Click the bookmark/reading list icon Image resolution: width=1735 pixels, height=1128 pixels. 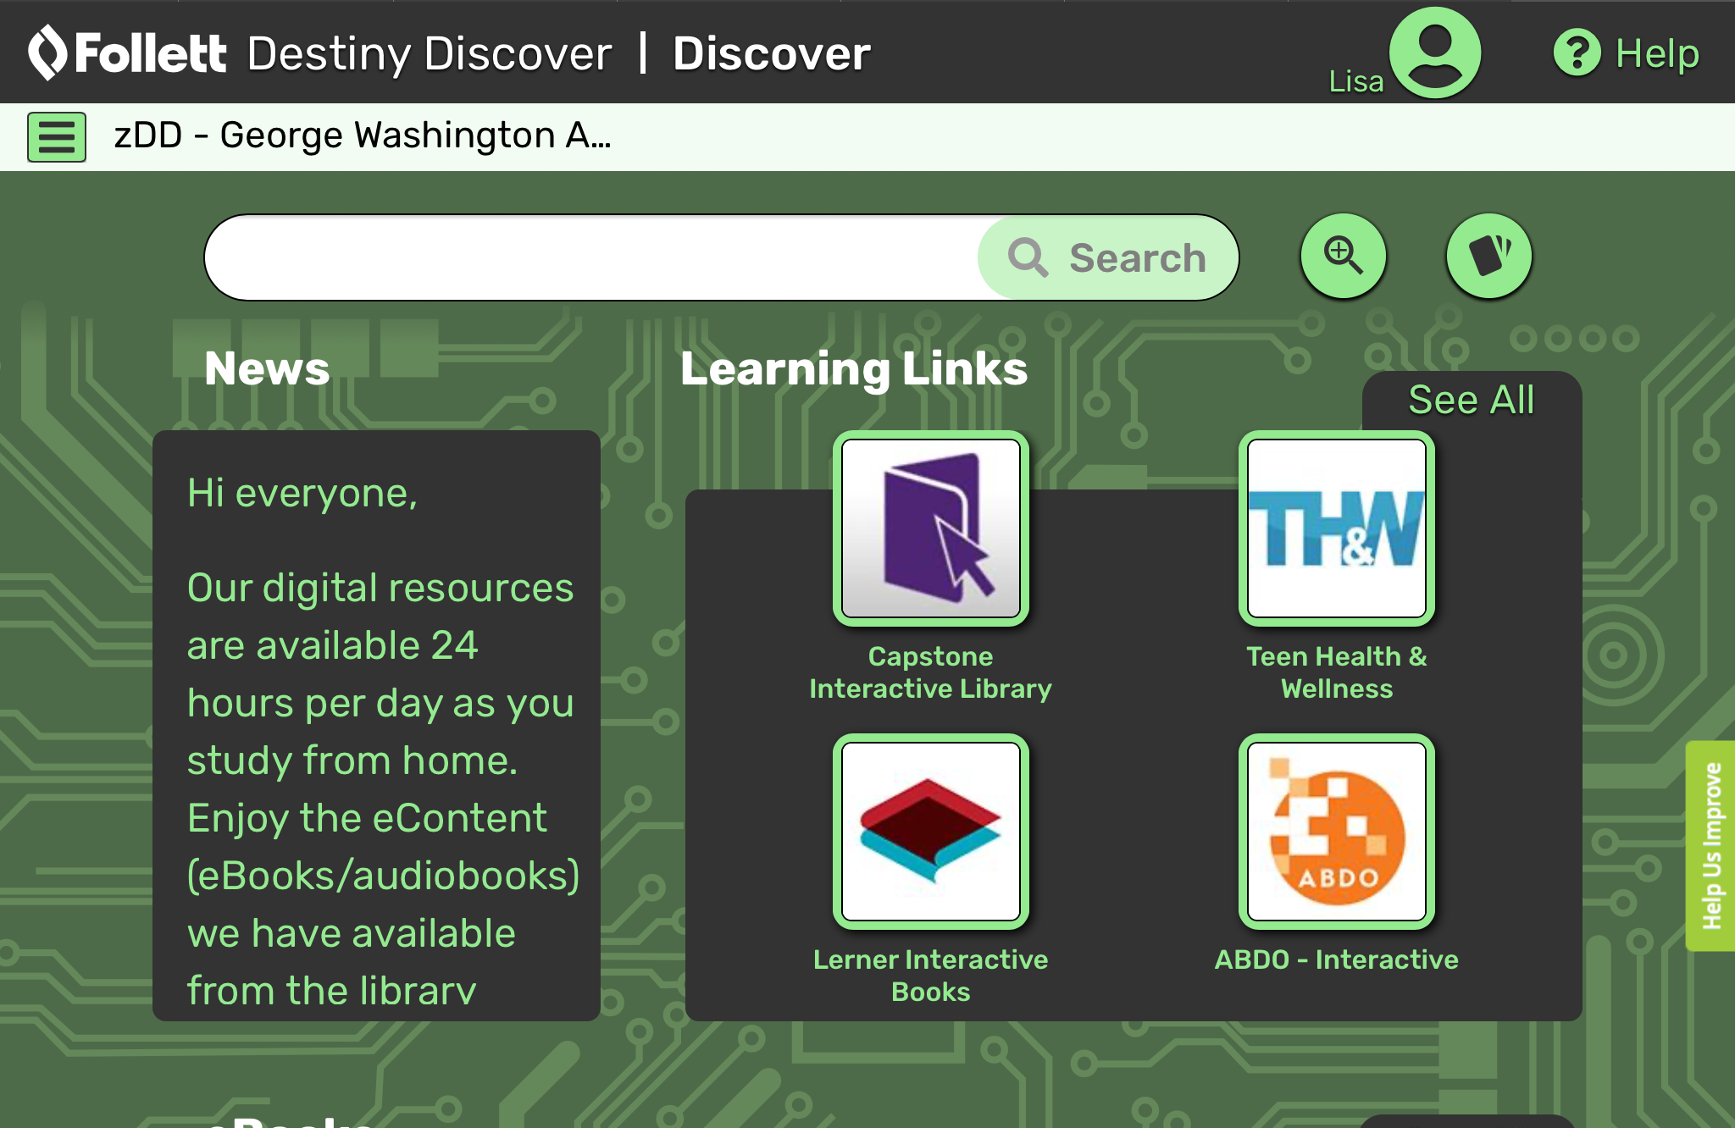tap(1486, 257)
